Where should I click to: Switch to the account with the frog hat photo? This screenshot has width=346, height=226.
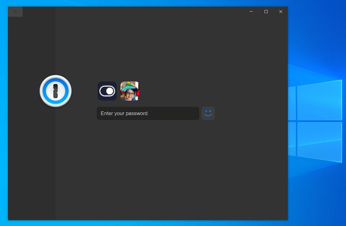point(130,91)
